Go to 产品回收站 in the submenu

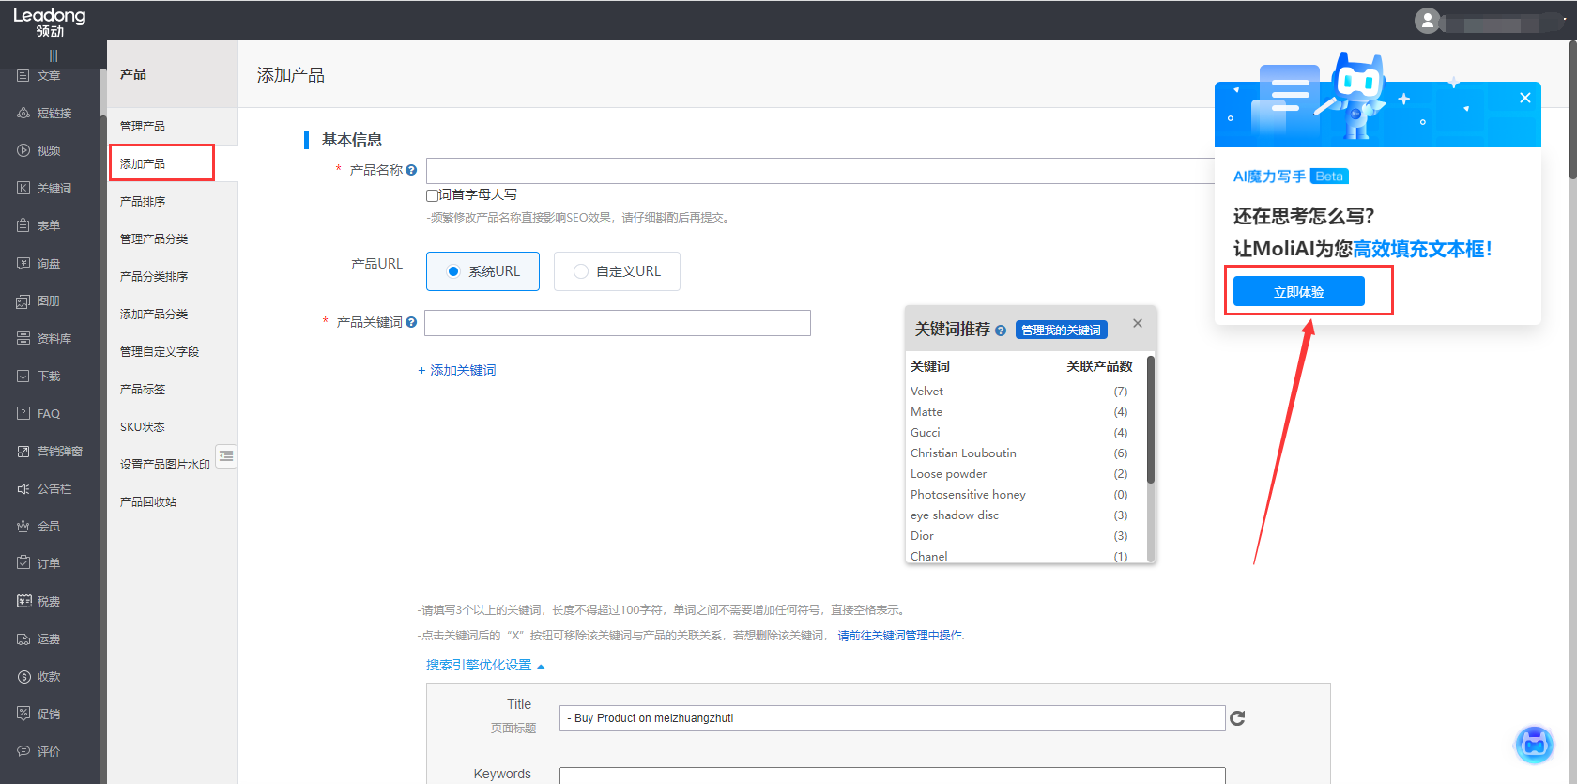pos(148,501)
